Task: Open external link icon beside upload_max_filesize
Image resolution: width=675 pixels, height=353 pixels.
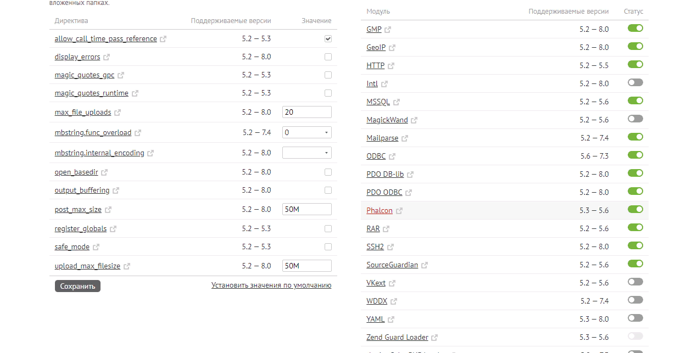Action: (x=127, y=266)
